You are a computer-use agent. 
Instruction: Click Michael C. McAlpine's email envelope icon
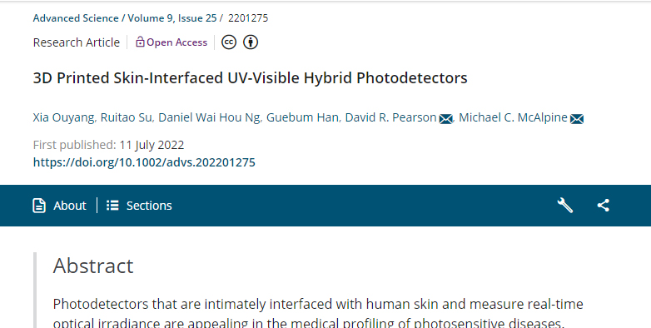tap(577, 119)
